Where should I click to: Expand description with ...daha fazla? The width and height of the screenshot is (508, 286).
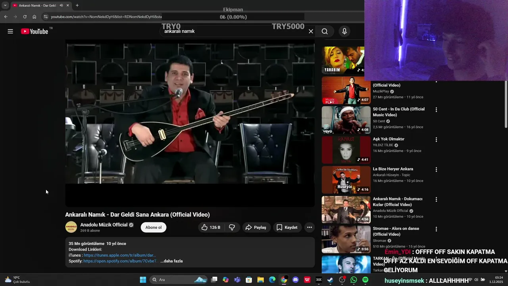(x=171, y=261)
